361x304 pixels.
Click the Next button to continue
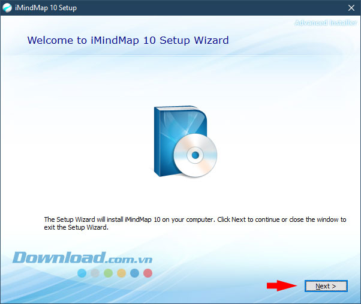[326, 286]
